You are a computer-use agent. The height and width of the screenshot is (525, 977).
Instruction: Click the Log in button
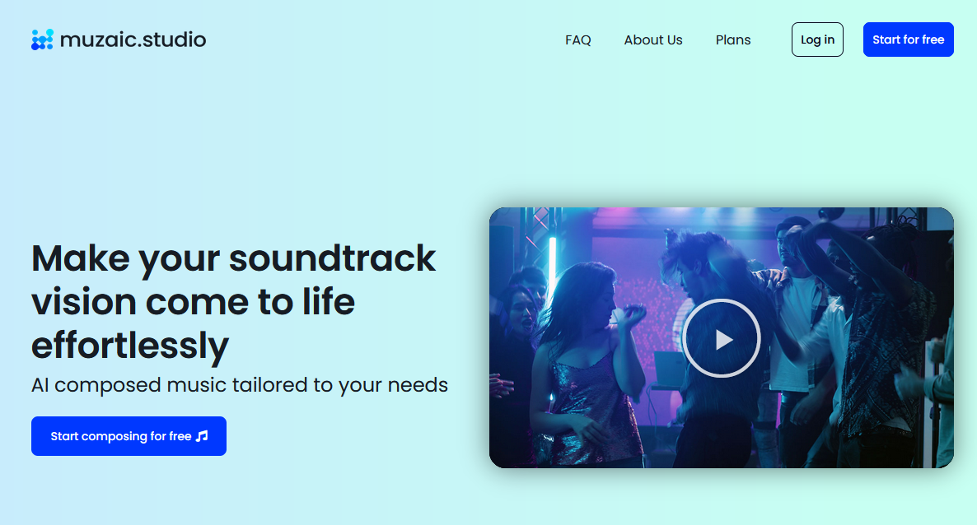tap(817, 39)
